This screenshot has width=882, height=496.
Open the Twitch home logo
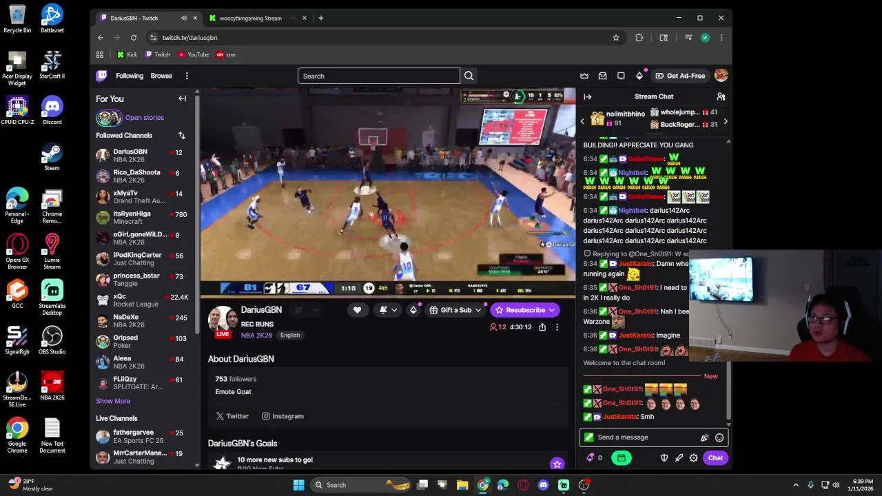coord(101,76)
